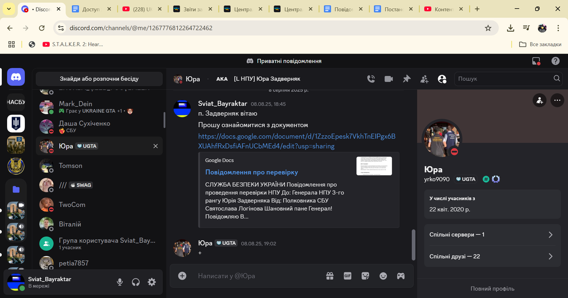Viewport: 568px width, 298px height.
Task: Open apps and activities controller icon
Action: pyautogui.click(x=401, y=276)
